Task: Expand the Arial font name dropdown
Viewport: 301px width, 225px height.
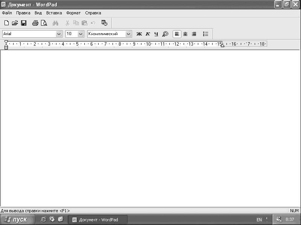Action: click(59, 34)
